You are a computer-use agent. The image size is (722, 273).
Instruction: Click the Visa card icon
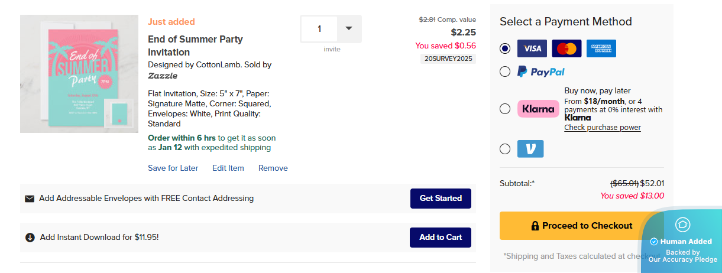click(531, 48)
